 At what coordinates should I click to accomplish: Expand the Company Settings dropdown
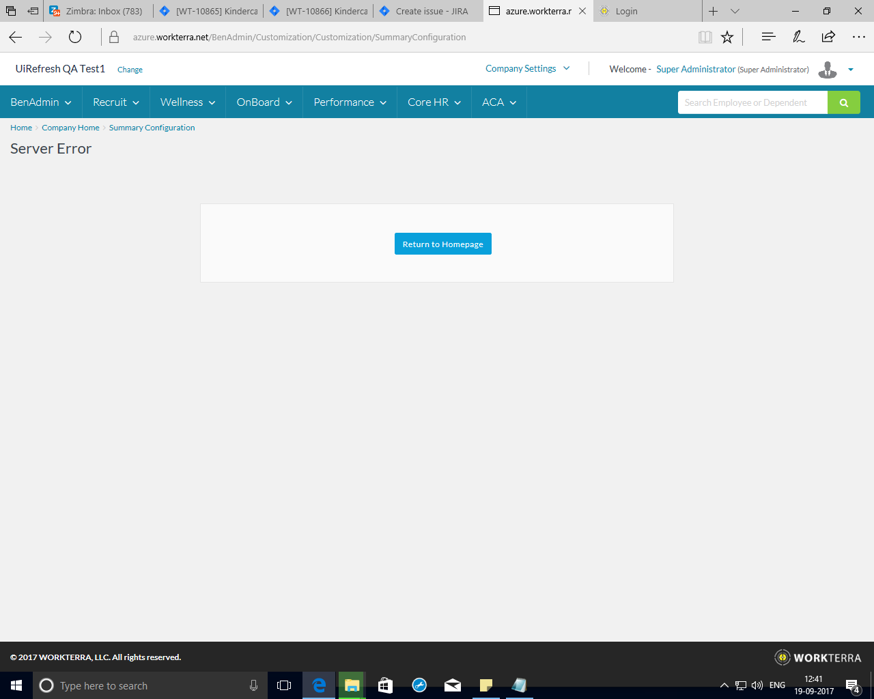click(x=527, y=68)
